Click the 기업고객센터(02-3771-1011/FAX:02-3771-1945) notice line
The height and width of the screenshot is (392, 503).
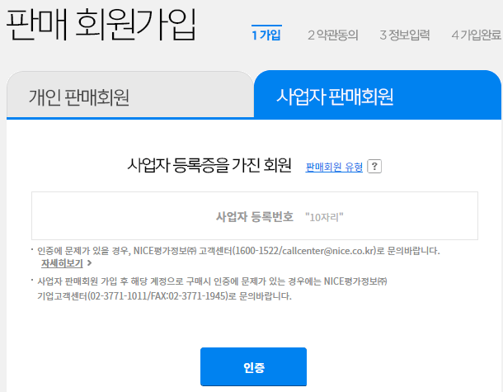pyautogui.click(x=164, y=295)
